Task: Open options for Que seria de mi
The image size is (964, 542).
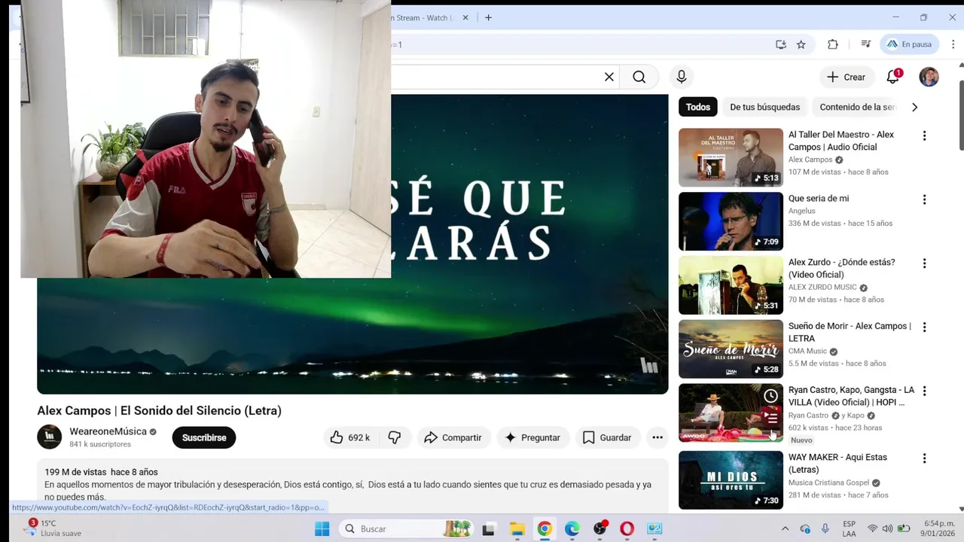Action: (924, 200)
